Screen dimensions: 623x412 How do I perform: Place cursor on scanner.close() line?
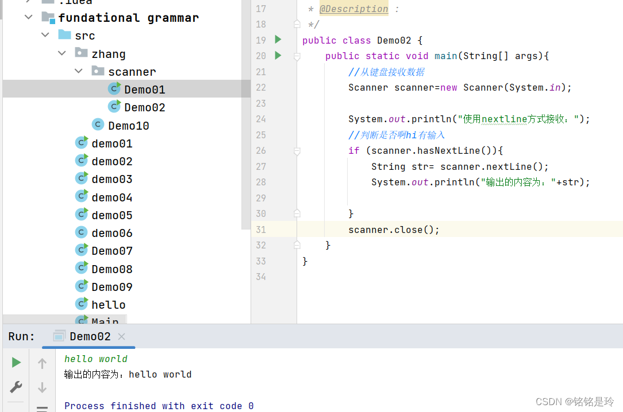point(393,230)
